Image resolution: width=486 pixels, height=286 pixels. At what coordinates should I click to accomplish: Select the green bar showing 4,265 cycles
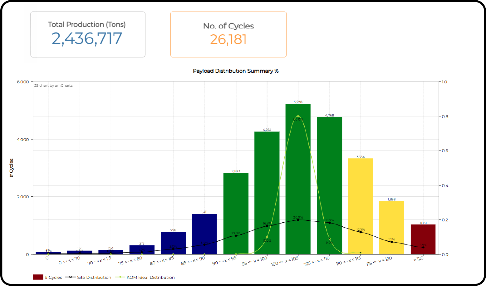[x=267, y=193]
